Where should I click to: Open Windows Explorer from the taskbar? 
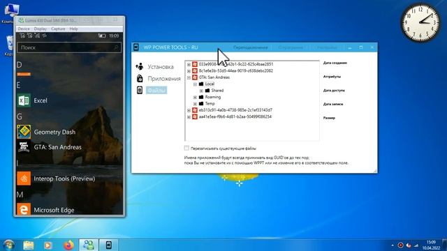click(x=28, y=245)
